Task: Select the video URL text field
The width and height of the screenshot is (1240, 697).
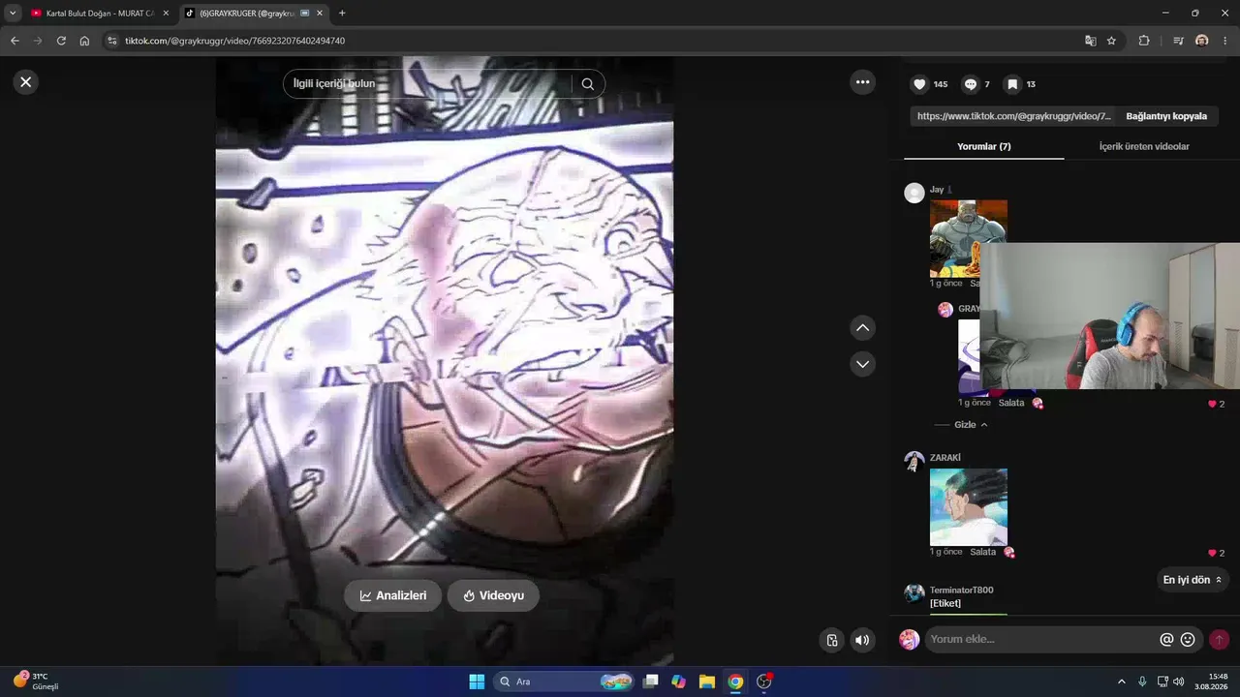Action: (x=1014, y=116)
